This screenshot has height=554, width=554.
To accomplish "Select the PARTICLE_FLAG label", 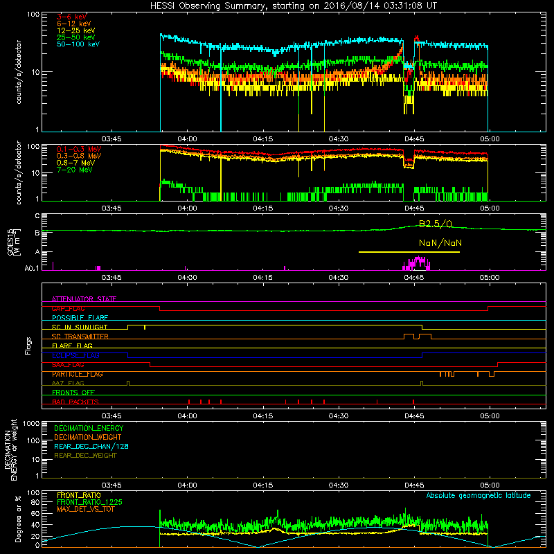I will pos(78,374).
